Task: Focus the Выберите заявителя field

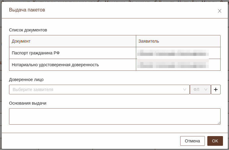Action: [96, 90]
